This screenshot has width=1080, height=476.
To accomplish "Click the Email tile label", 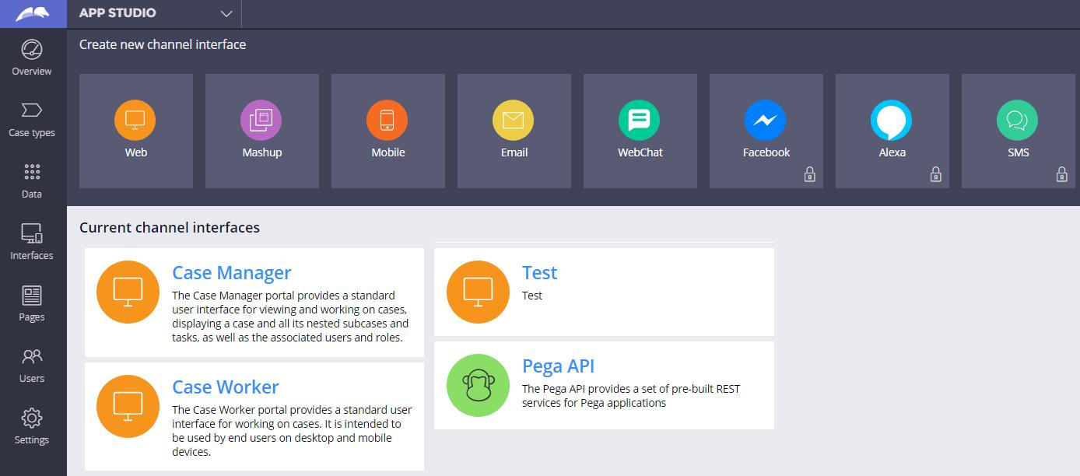I will [x=514, y=152].
